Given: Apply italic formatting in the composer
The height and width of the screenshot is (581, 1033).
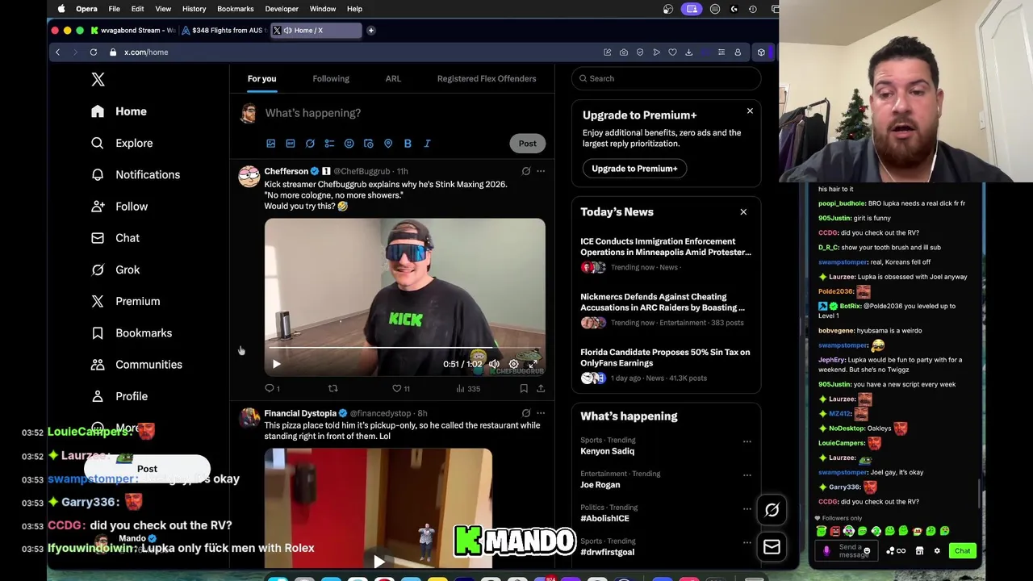Looking at the screenshot, I should coord(427,144).
